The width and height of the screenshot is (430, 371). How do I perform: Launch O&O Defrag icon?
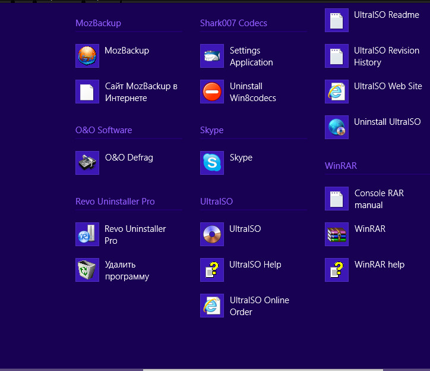pyautogui.click(x=87, y=163)
